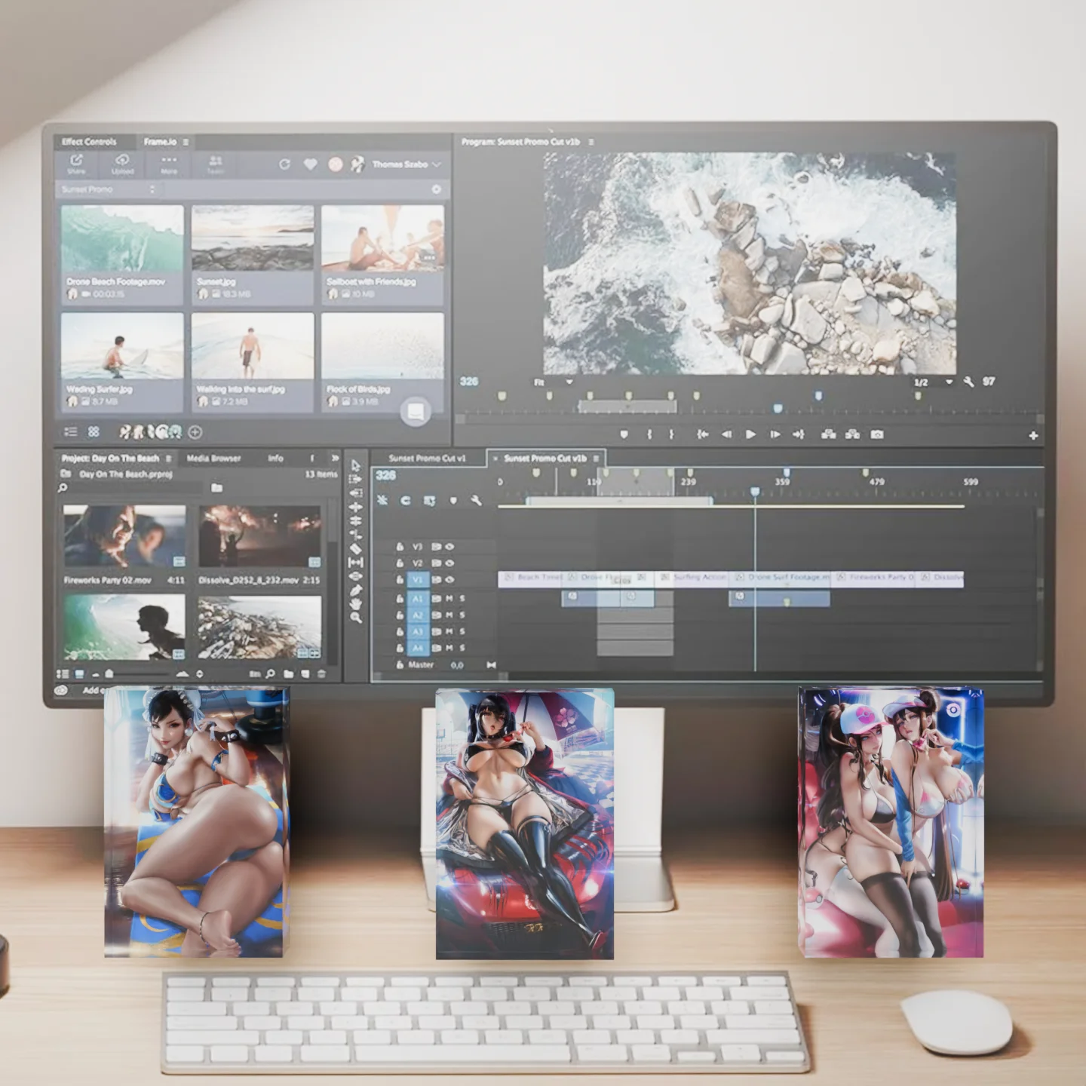This screenshot has width=1086, height=1086.
Task: Add a collaborator with the plus circle
Action: (195, 432)
